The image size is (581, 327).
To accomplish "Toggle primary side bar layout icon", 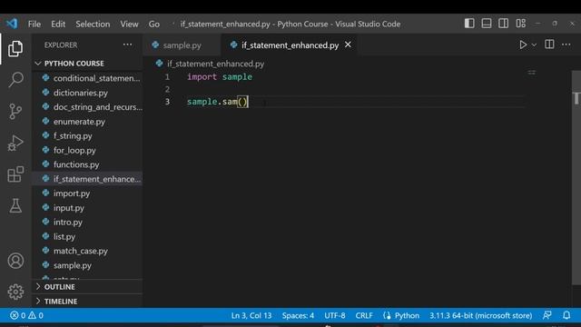I will pyautogui.click(x=469, y=24).
